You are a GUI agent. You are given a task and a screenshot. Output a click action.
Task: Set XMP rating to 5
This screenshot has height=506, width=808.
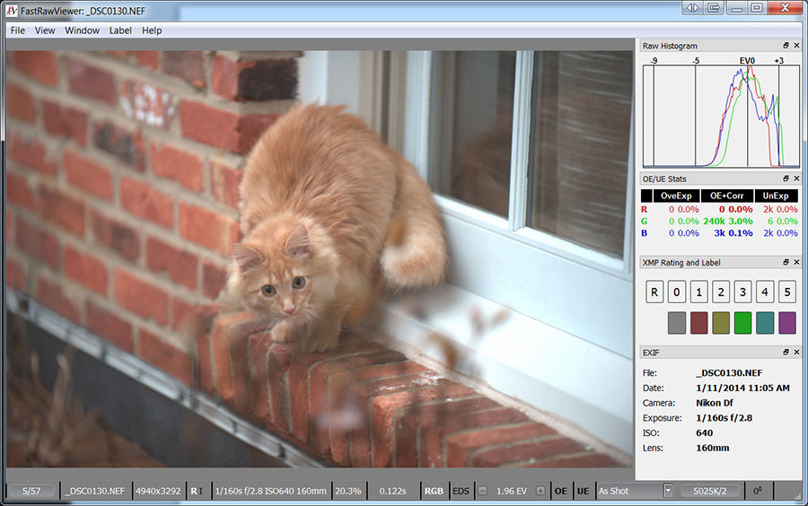tap(786, 292)
